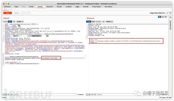Image resolution: width=174 pixels, height=101 pixels.
Task: Focus the Request search field
Action: (45, 94)
